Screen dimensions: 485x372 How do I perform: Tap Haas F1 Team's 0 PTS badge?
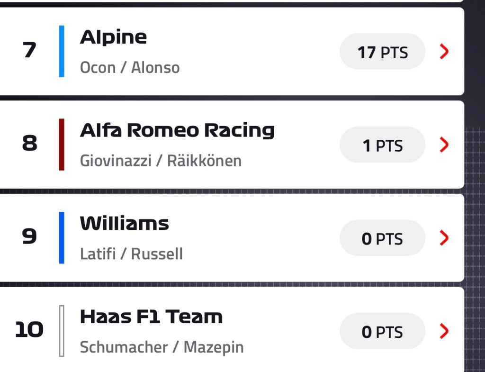(x=382, y=331)
